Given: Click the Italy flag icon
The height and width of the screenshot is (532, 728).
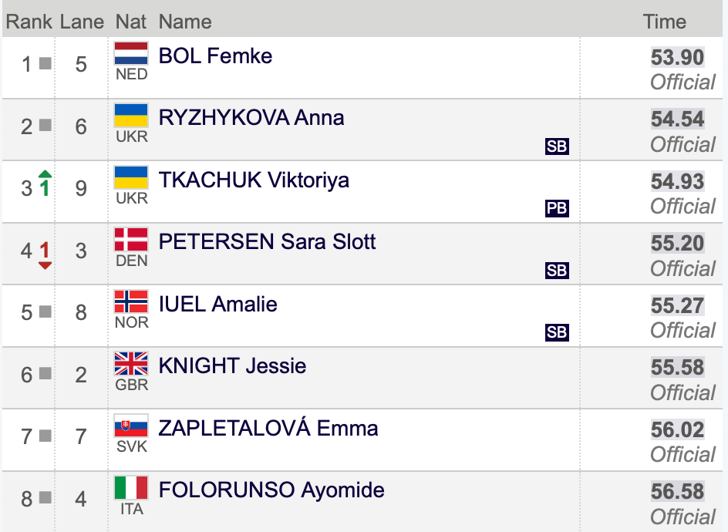Looking at the screenshot, I should coord(131,488).
